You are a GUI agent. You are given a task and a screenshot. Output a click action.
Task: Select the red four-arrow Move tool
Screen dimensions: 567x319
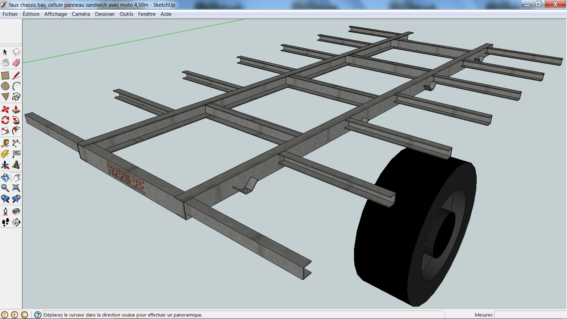coord(5,109)
